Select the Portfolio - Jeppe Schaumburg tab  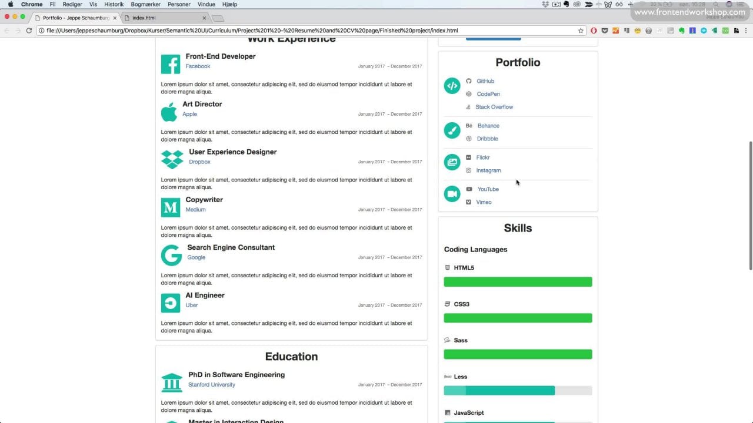[75, 18]
